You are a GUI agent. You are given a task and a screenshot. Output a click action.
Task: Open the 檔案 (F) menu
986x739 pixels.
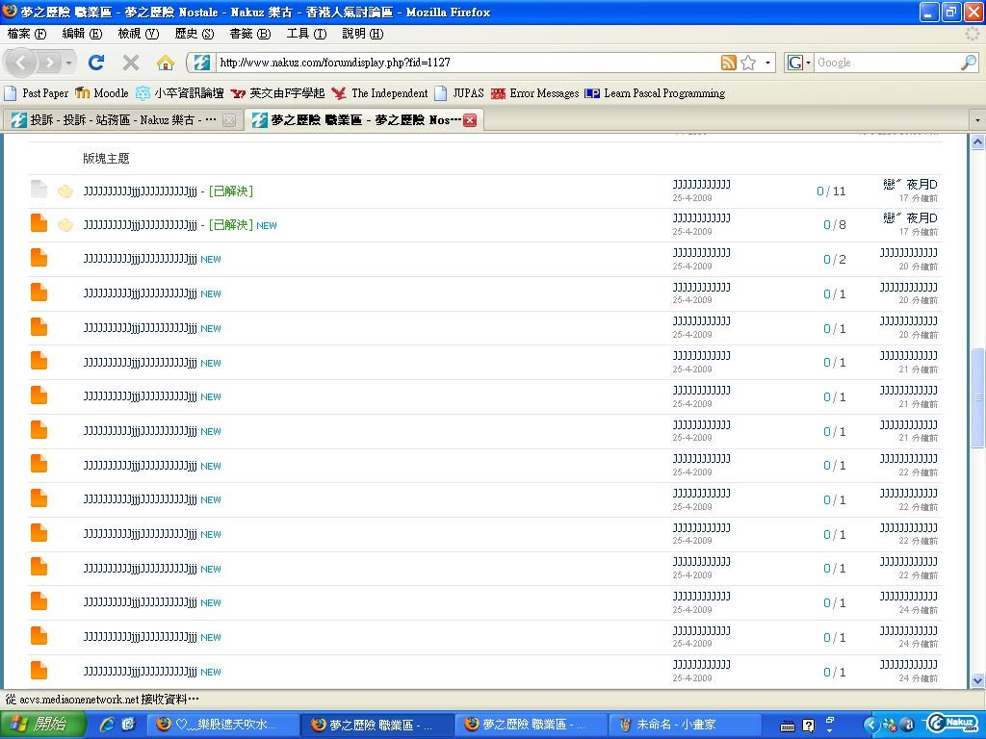[x=27, y=34]
